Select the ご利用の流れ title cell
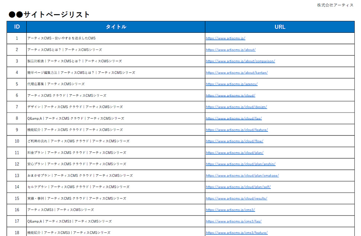This screenshot has width=361, height=236. coord(116,141)
